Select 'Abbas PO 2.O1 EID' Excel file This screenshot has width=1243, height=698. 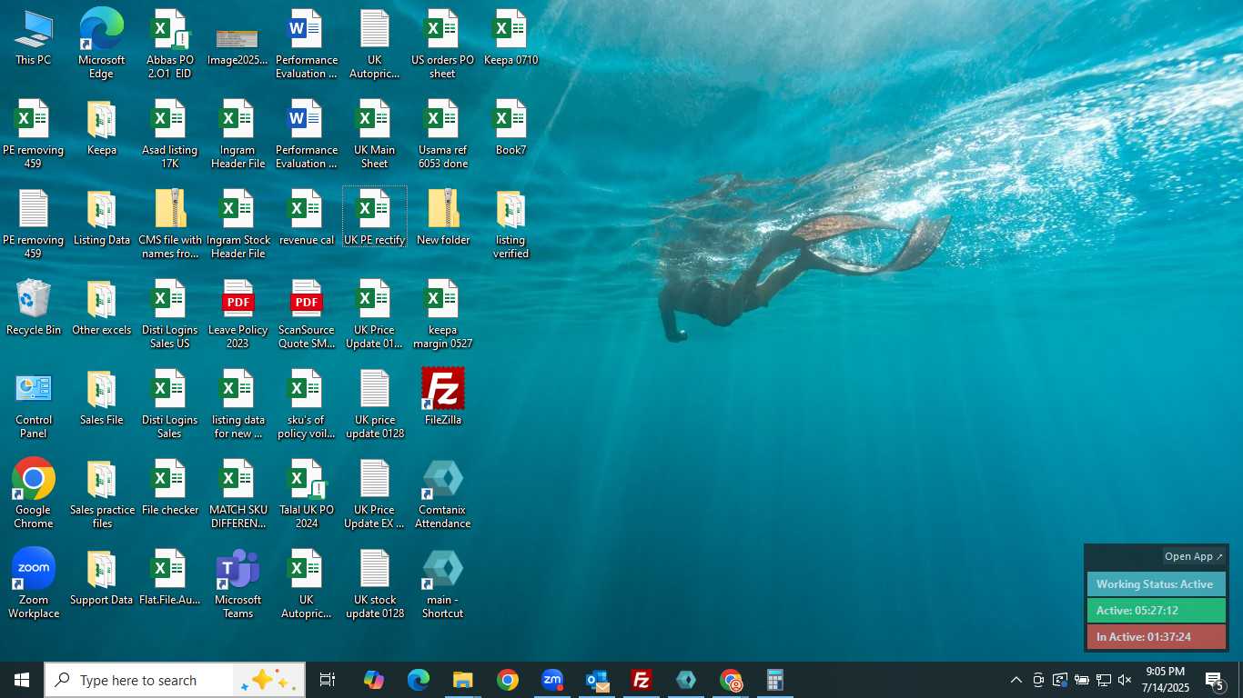click(170, 44)
